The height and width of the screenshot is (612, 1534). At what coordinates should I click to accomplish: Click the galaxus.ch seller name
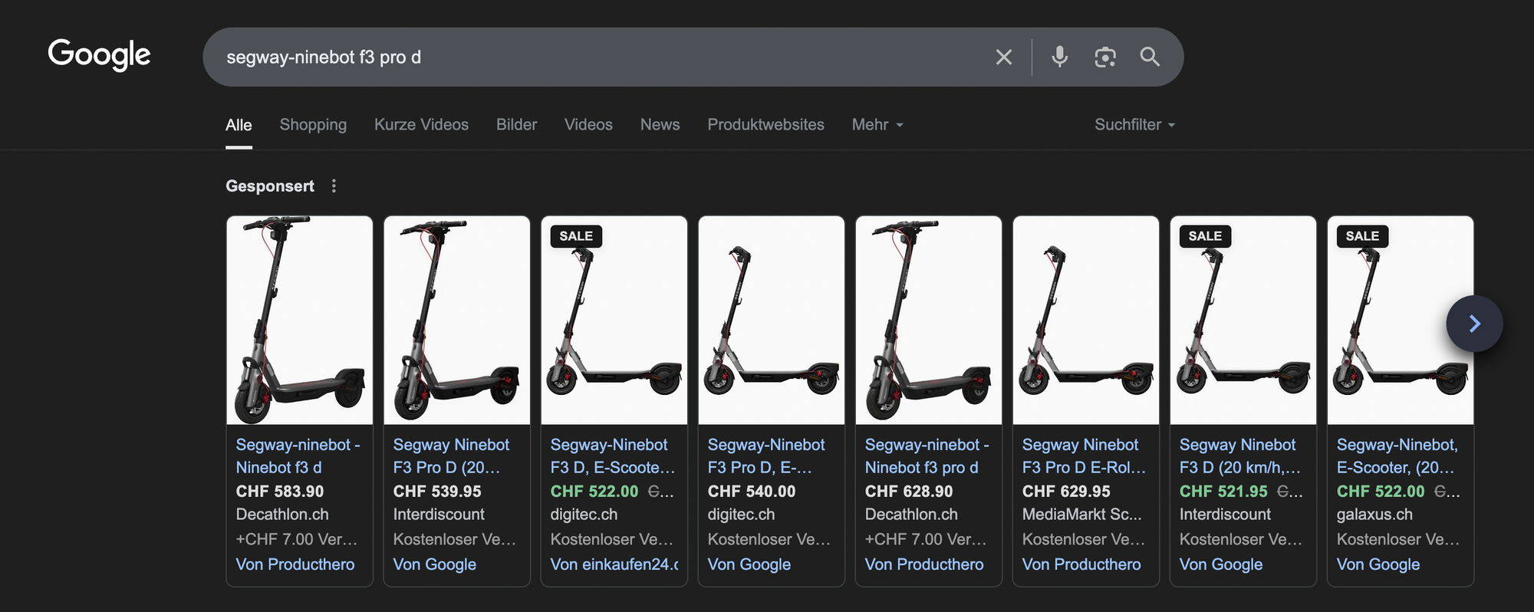pyautogui.click(x=1374, y=515)
